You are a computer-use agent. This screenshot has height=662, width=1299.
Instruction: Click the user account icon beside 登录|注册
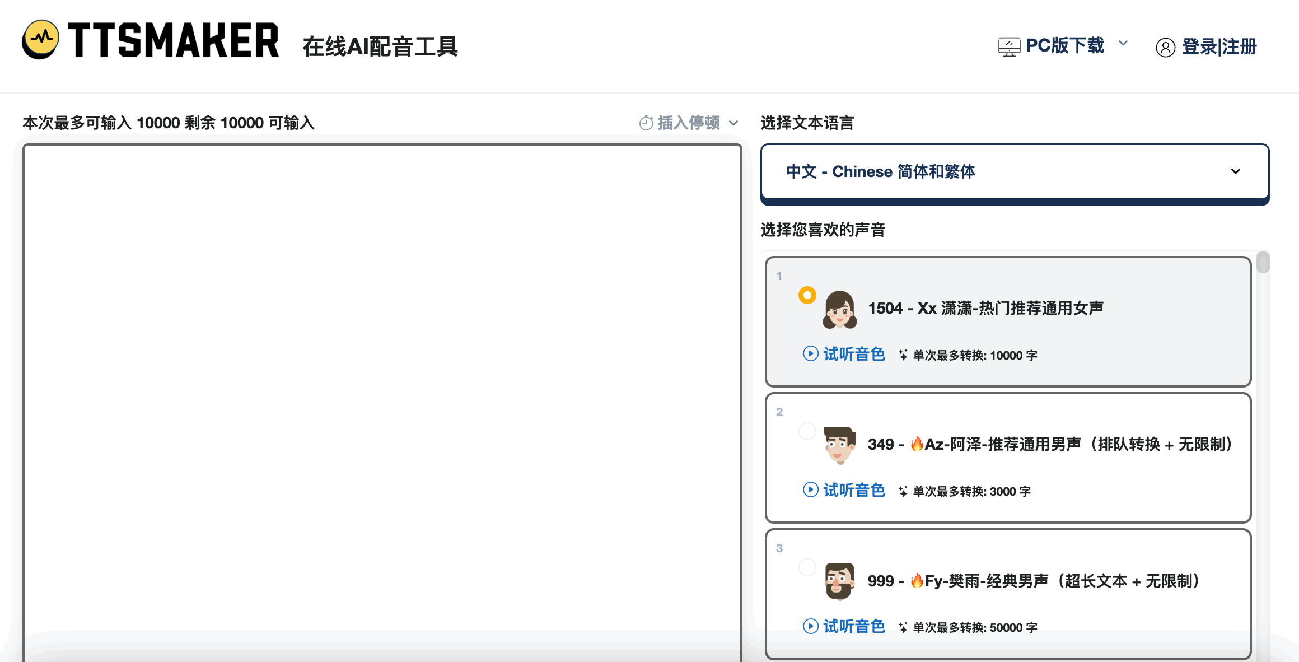click(1166, 48)
